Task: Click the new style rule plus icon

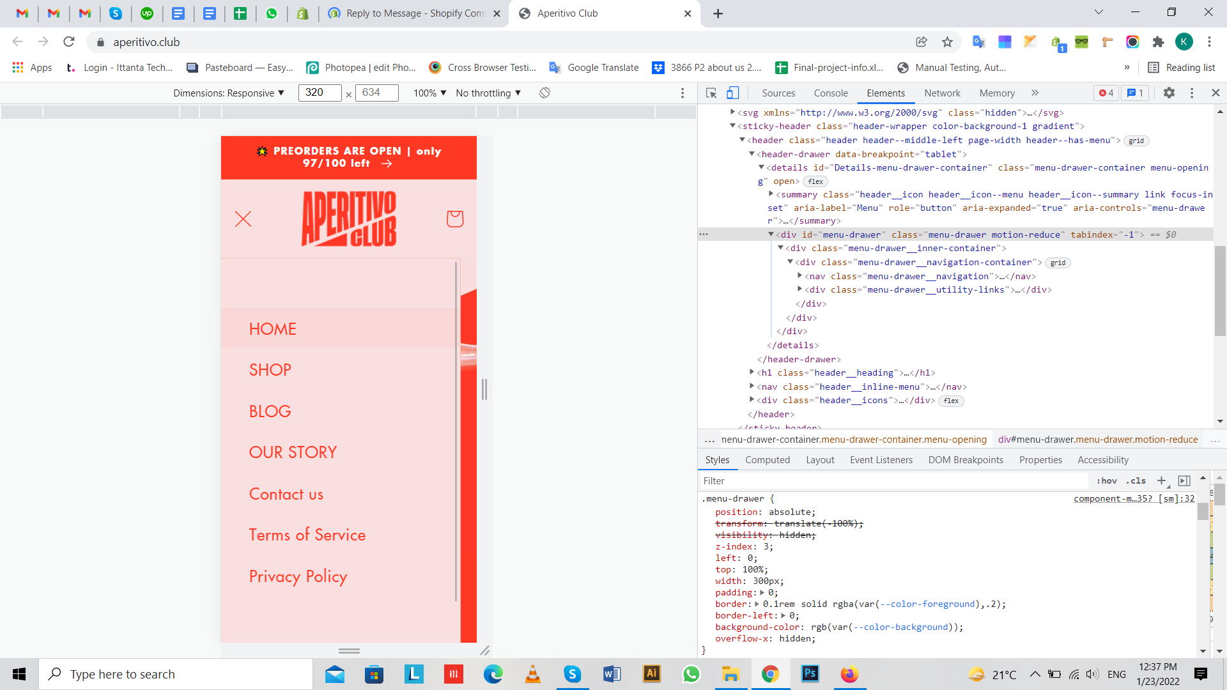Action: click(1161, 481)
